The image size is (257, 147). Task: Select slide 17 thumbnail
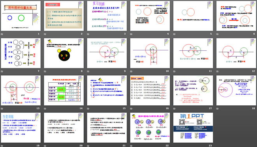pyautogui.click(x=193, y=90)
